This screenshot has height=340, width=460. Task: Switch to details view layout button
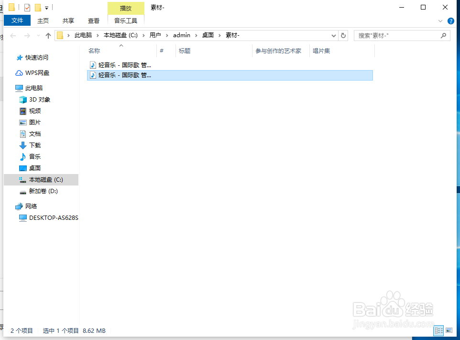pos(438,330)
